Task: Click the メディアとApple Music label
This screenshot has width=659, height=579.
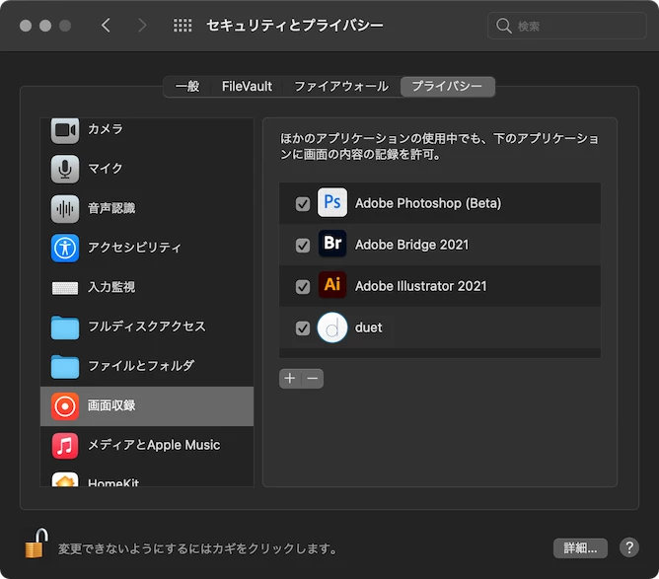Action: pos(154,445)
